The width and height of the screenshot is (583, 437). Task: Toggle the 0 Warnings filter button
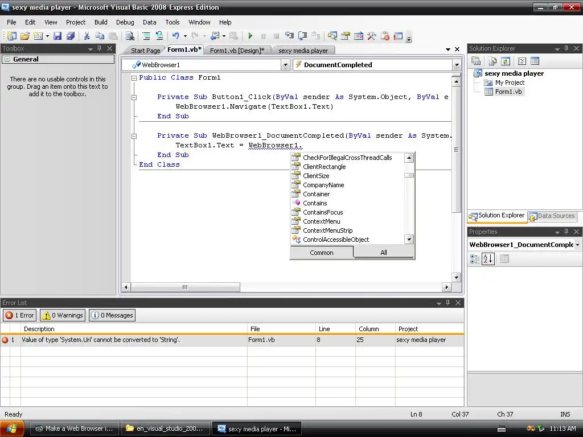[63, 315]
